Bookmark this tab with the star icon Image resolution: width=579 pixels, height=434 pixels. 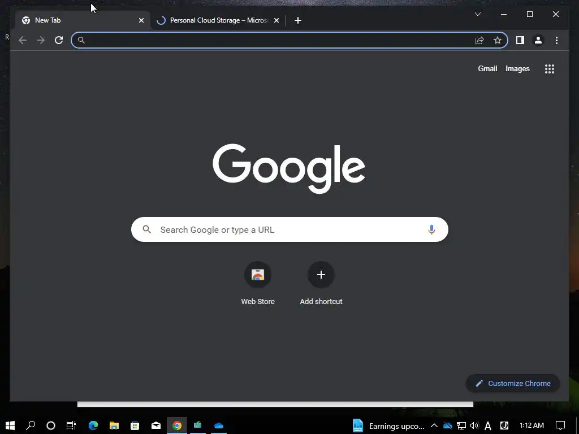(x=498, y=40)
